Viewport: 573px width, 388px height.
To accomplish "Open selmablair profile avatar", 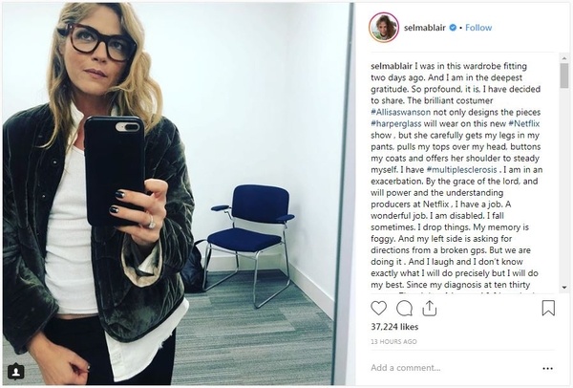I will pyautogui.click(x=384, y=28).
